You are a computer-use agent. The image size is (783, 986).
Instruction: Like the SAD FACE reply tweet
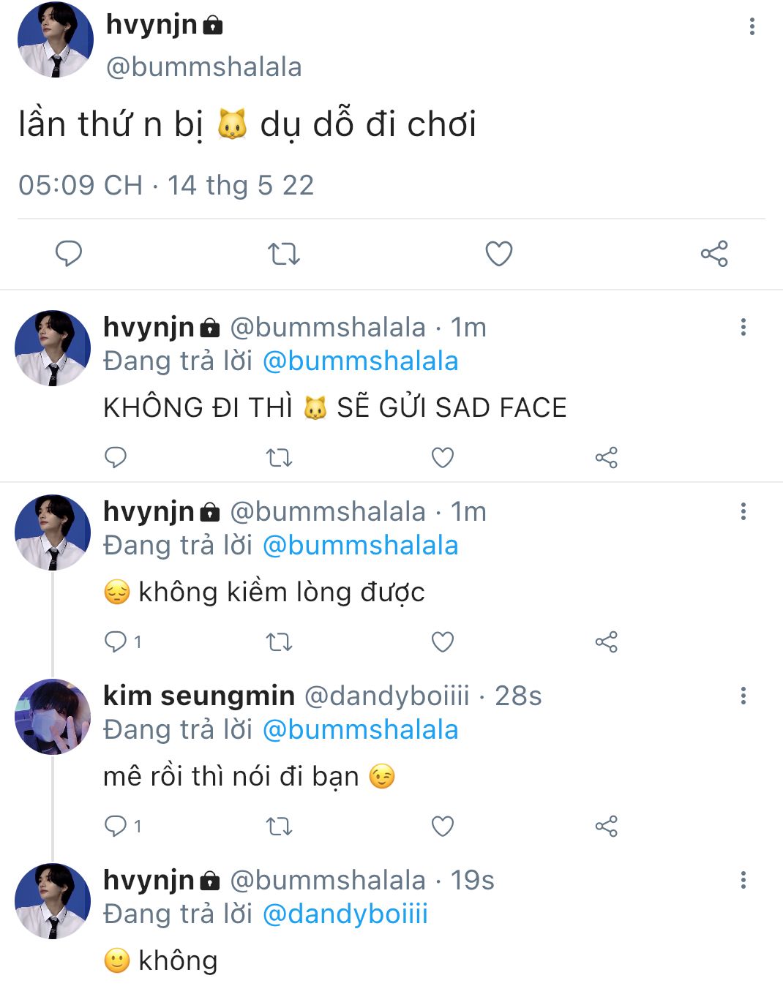click(442, 458)
